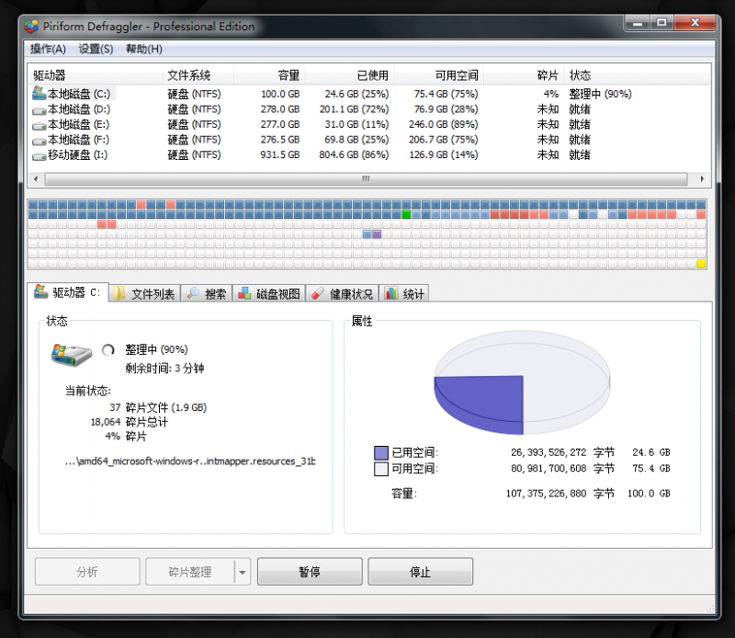Click the drive icon on 驱动器 C: tab
735x638 pixels.
40,291
